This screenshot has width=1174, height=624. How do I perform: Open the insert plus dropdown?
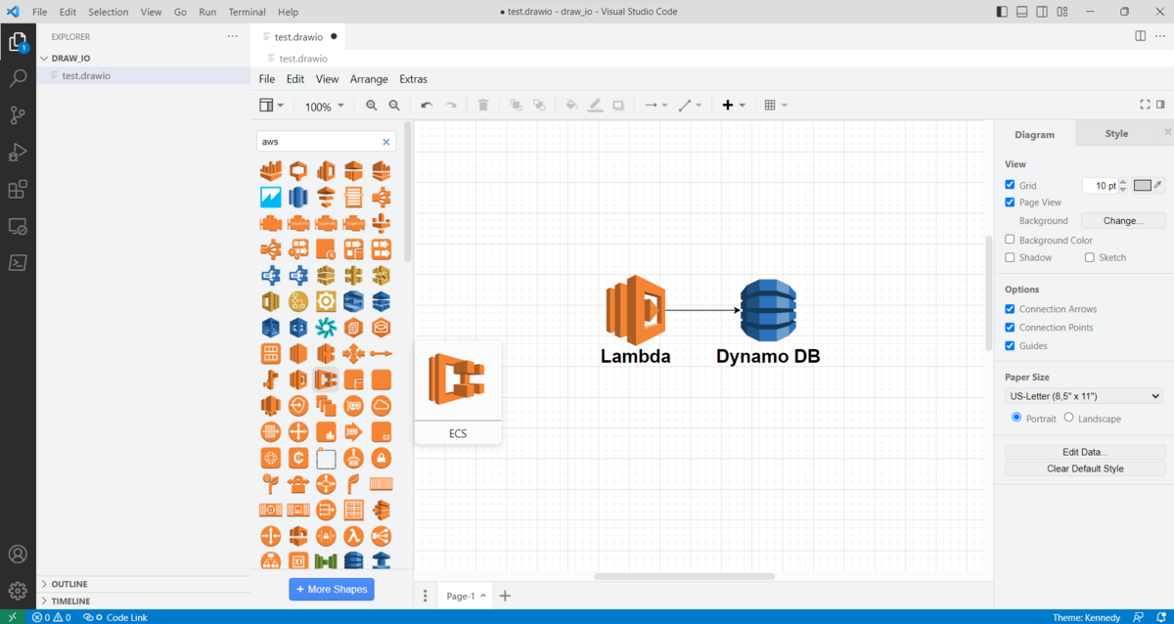point(734,106)
